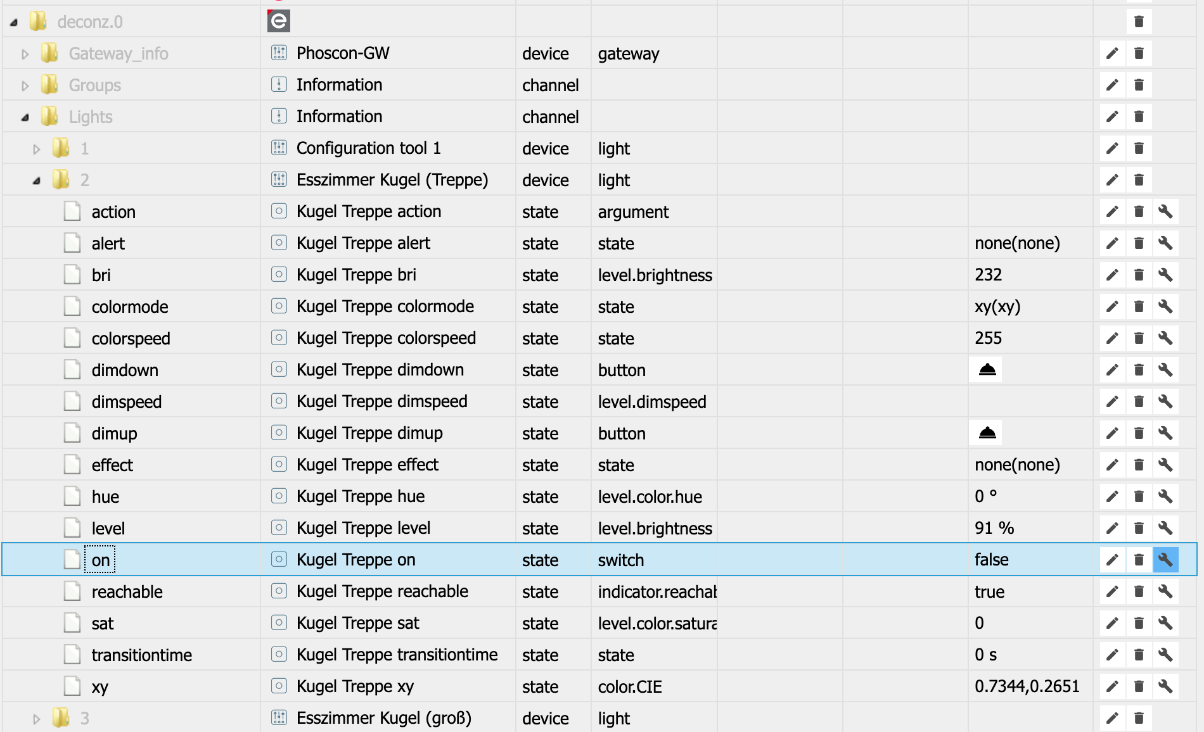Click the highlighted wrench icon in the 'on' row
This screenshot has width=1204, height=732.
point(1165,560)
